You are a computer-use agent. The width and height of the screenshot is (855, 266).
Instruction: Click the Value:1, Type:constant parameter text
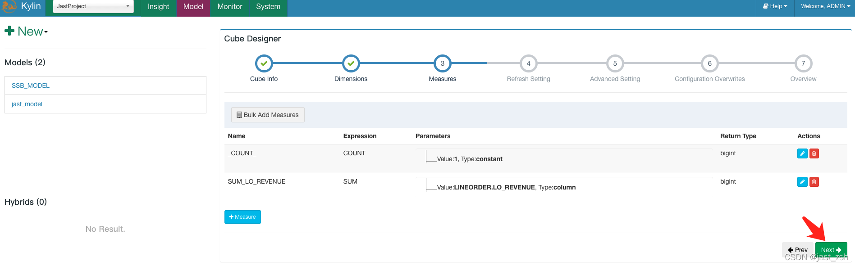[470, 159]
